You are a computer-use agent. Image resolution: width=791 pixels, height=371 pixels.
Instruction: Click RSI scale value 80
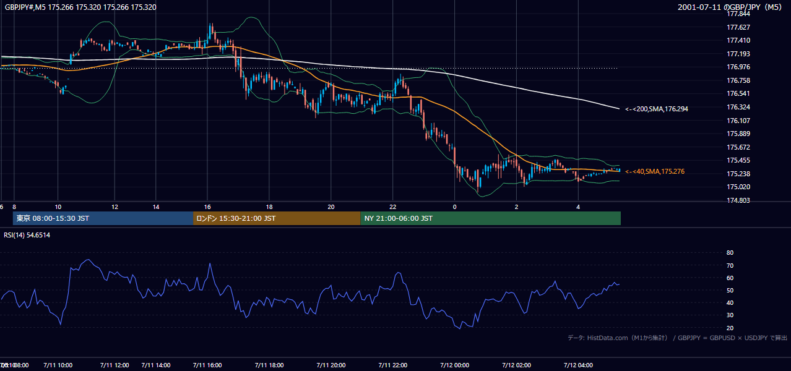[730, 253]
